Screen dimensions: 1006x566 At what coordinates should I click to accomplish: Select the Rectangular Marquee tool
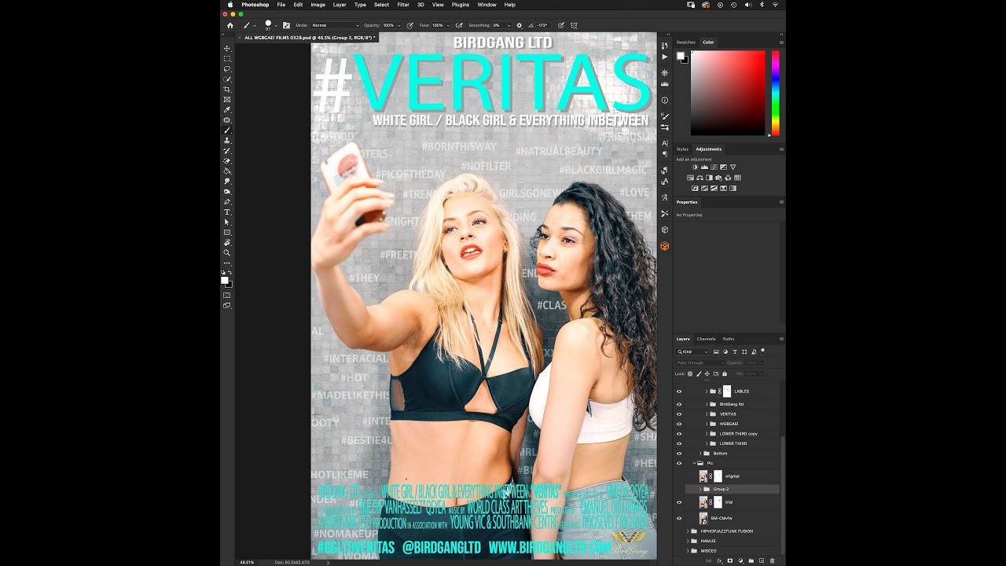[x=227, y=59]
